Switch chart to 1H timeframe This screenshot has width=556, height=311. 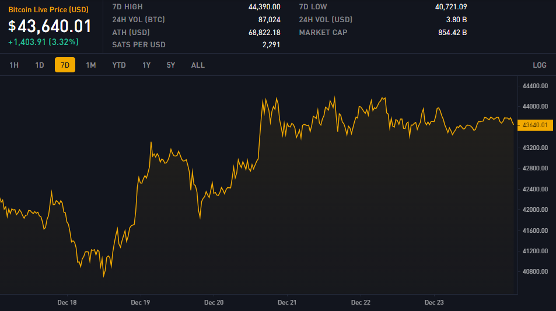pos(14,65)
